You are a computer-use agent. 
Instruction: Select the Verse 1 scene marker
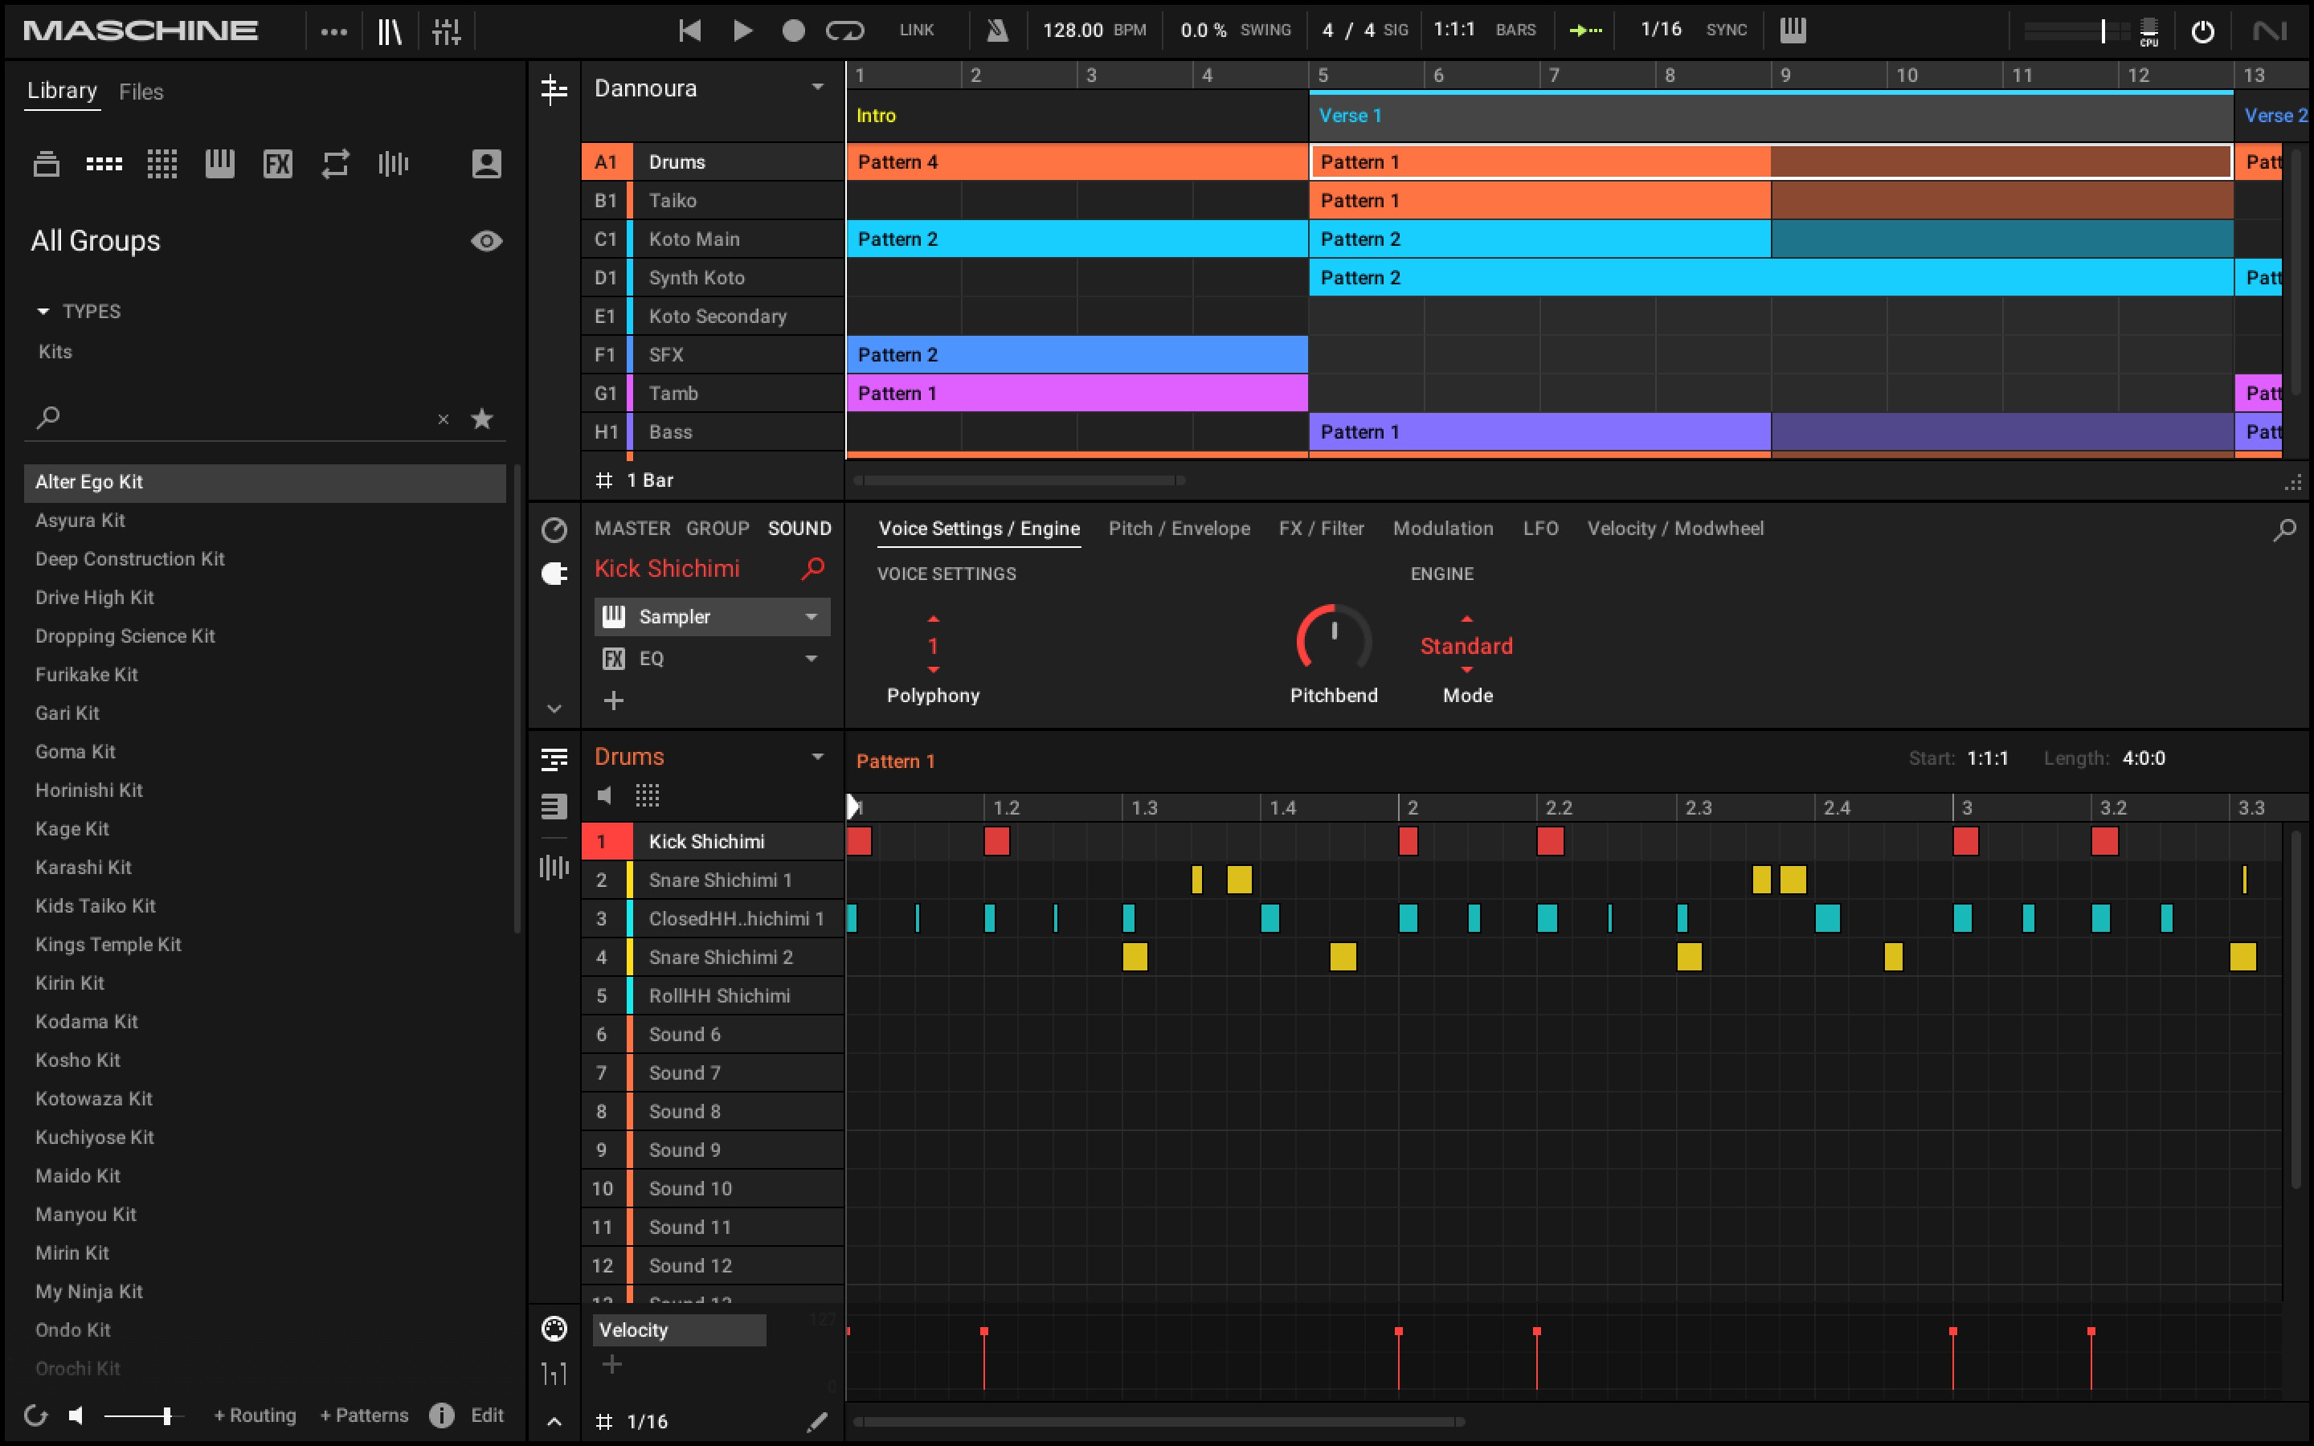coord(1349,116)
